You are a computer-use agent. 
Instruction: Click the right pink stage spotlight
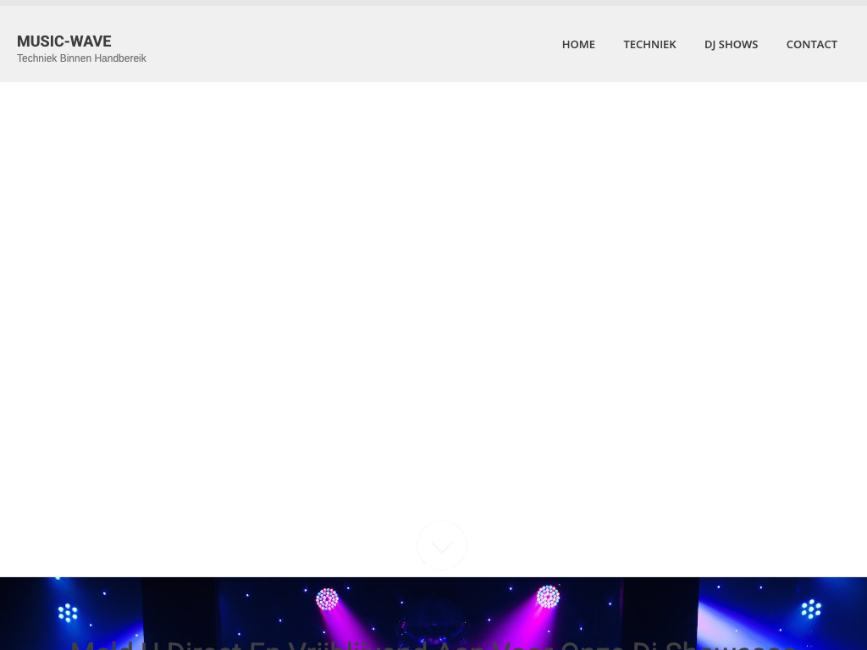tap(548, 597)
